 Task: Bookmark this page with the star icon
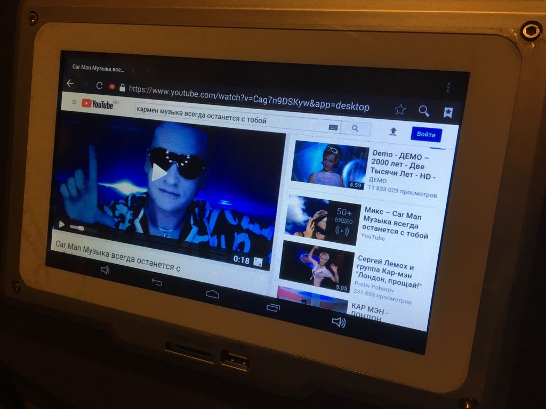400,110
